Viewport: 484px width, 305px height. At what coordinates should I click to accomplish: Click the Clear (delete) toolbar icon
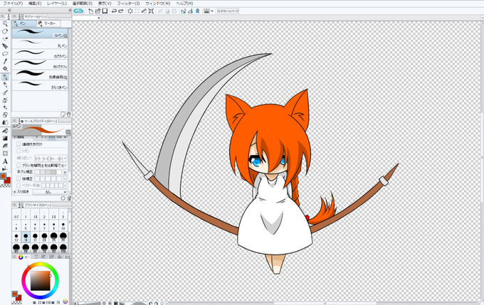(130, 11)
